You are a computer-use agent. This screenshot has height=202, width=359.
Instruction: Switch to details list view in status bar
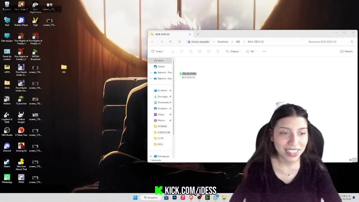[351, 160]
